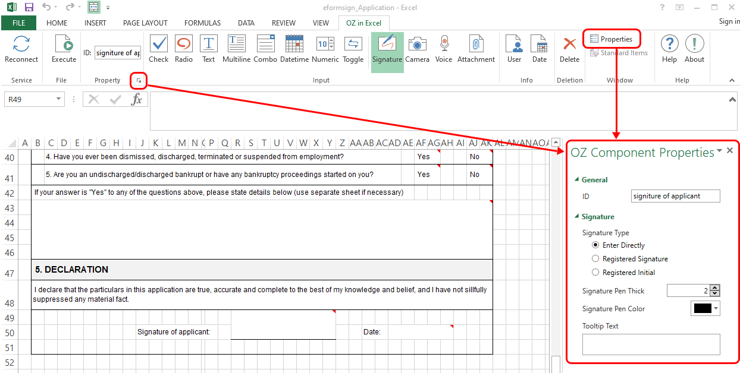740x373 pixels.
Task: Open Excel Help question mark
Action: coord(663,7)
